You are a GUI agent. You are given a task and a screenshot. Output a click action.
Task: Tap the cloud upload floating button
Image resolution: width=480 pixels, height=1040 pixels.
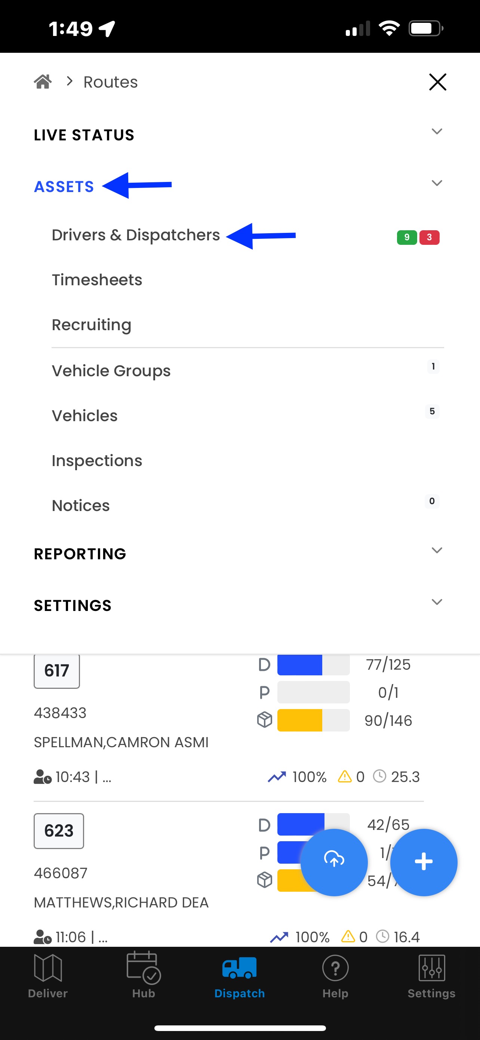tap(334, 862)
